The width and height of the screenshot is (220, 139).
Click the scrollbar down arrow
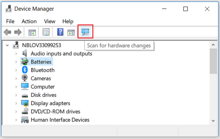213,121
